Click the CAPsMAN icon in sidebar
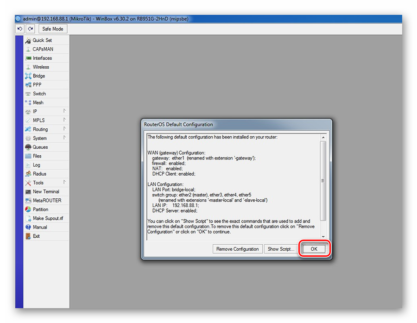Viewport: 417px width, 323px height. (28, 49)
